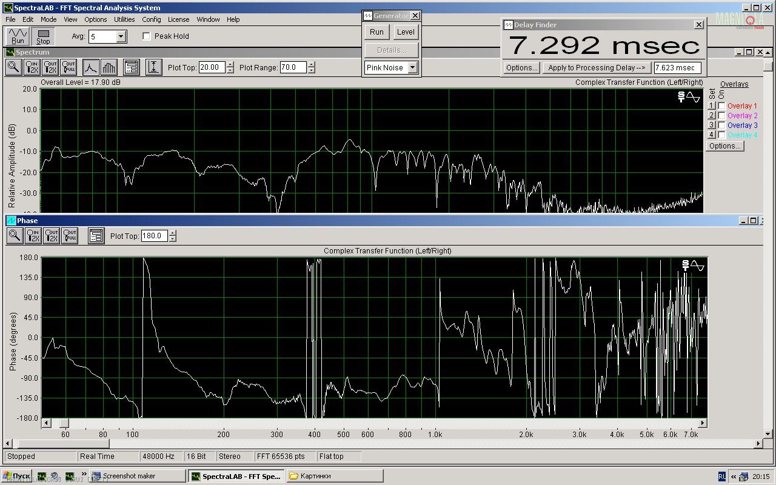Click the Overlays Options button
This screenshot has height=485, width=776.
tap(724, 146)
